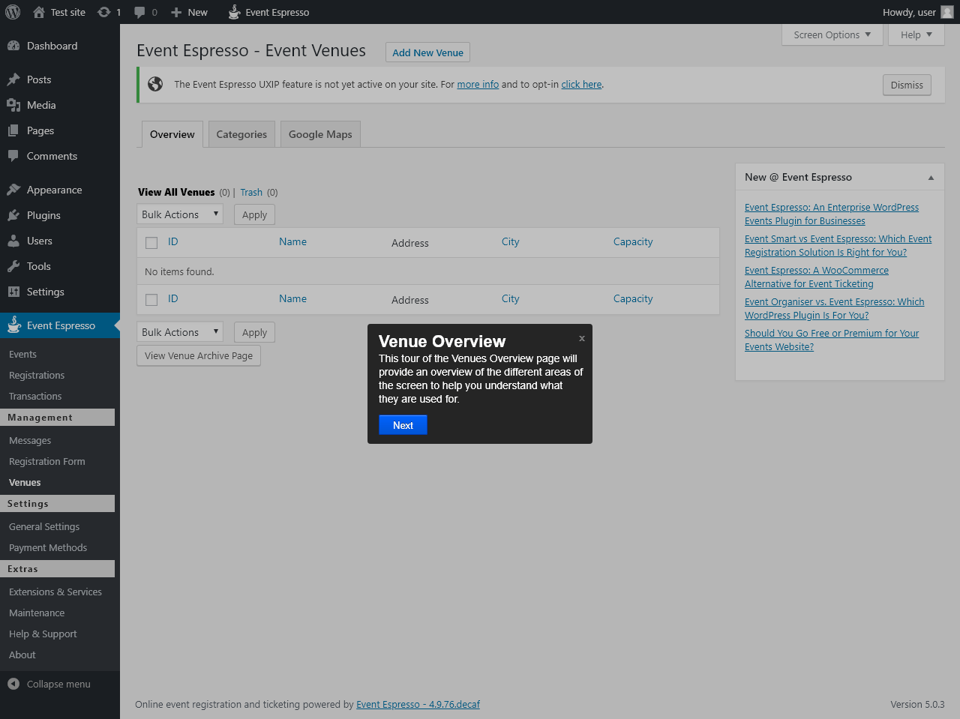Click the Appearance brush icon
The image size is (960, 719).
click(x=13, y=190)
